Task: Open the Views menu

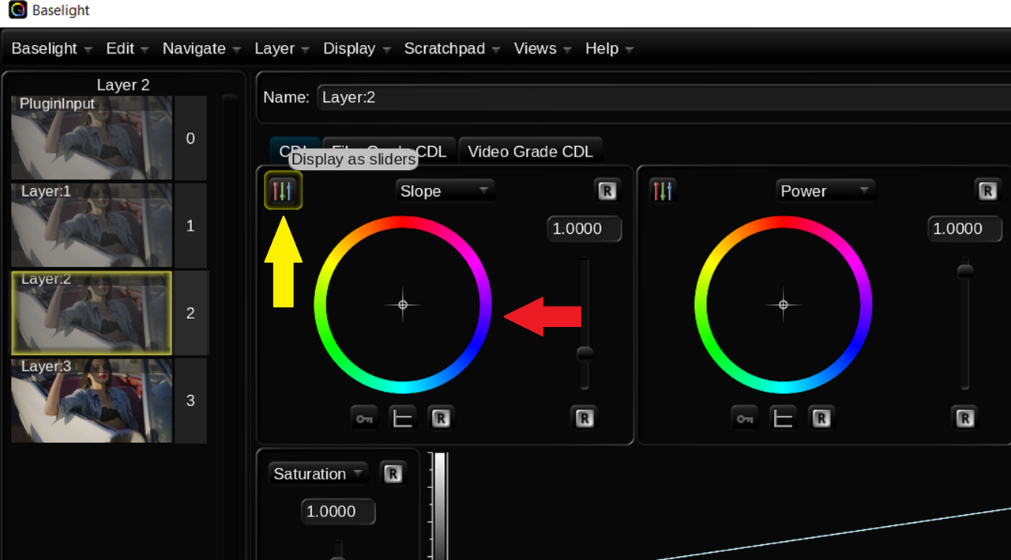Action: pyautogui.click(x=543, y=48)
